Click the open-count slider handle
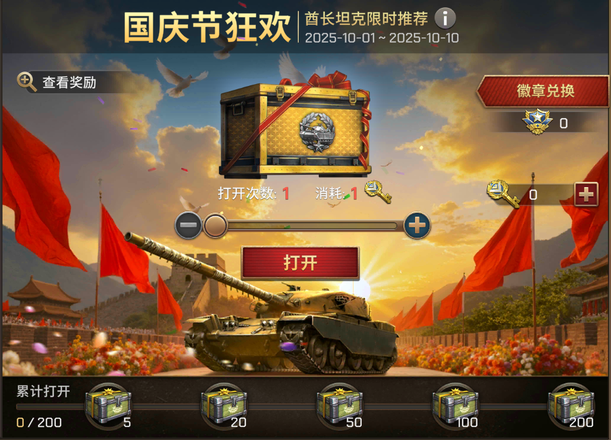Image resolution: width=611 pixels, height=440 pixels. [215, 225]
